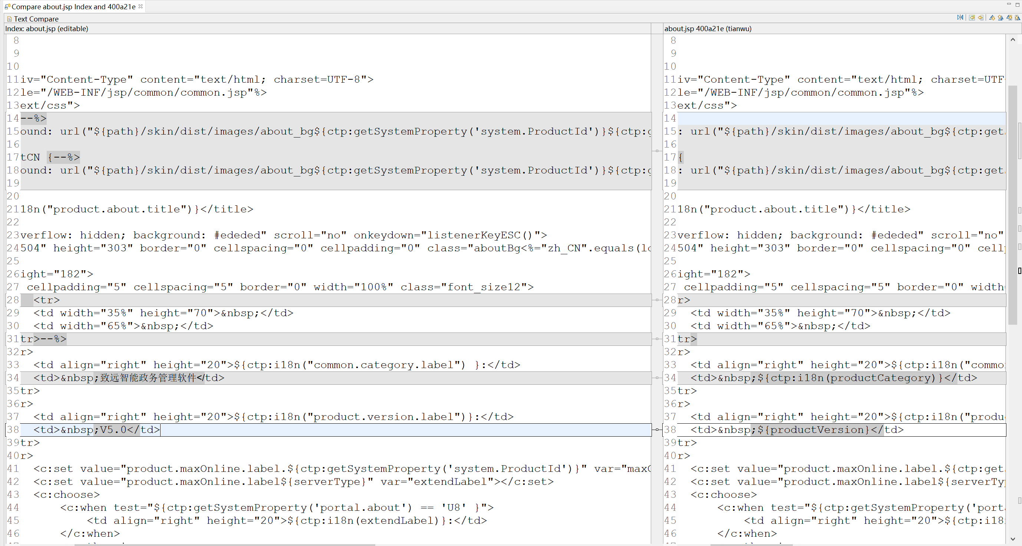Select the Compare about.jsp Index tab
Viewport: 1022px width, 546px height.
[73, 7]
